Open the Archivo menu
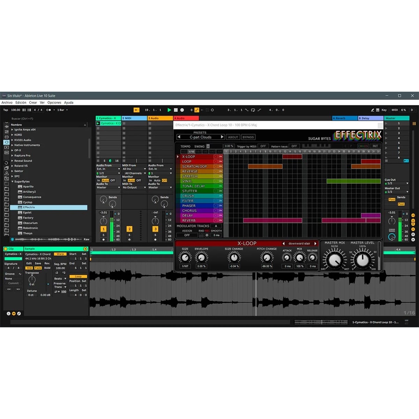The height and width of the screenshot is (419, 419). coord(7,103)
